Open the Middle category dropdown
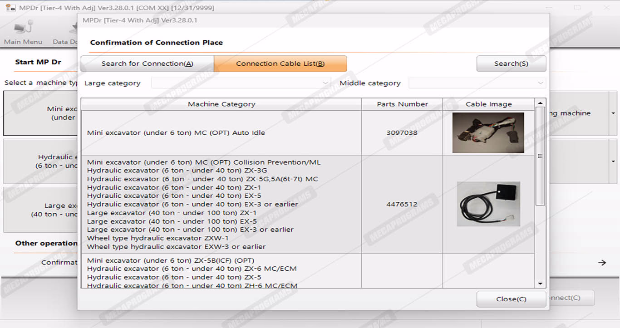Screen dimensions: 620x328 (x=477, y=83)
